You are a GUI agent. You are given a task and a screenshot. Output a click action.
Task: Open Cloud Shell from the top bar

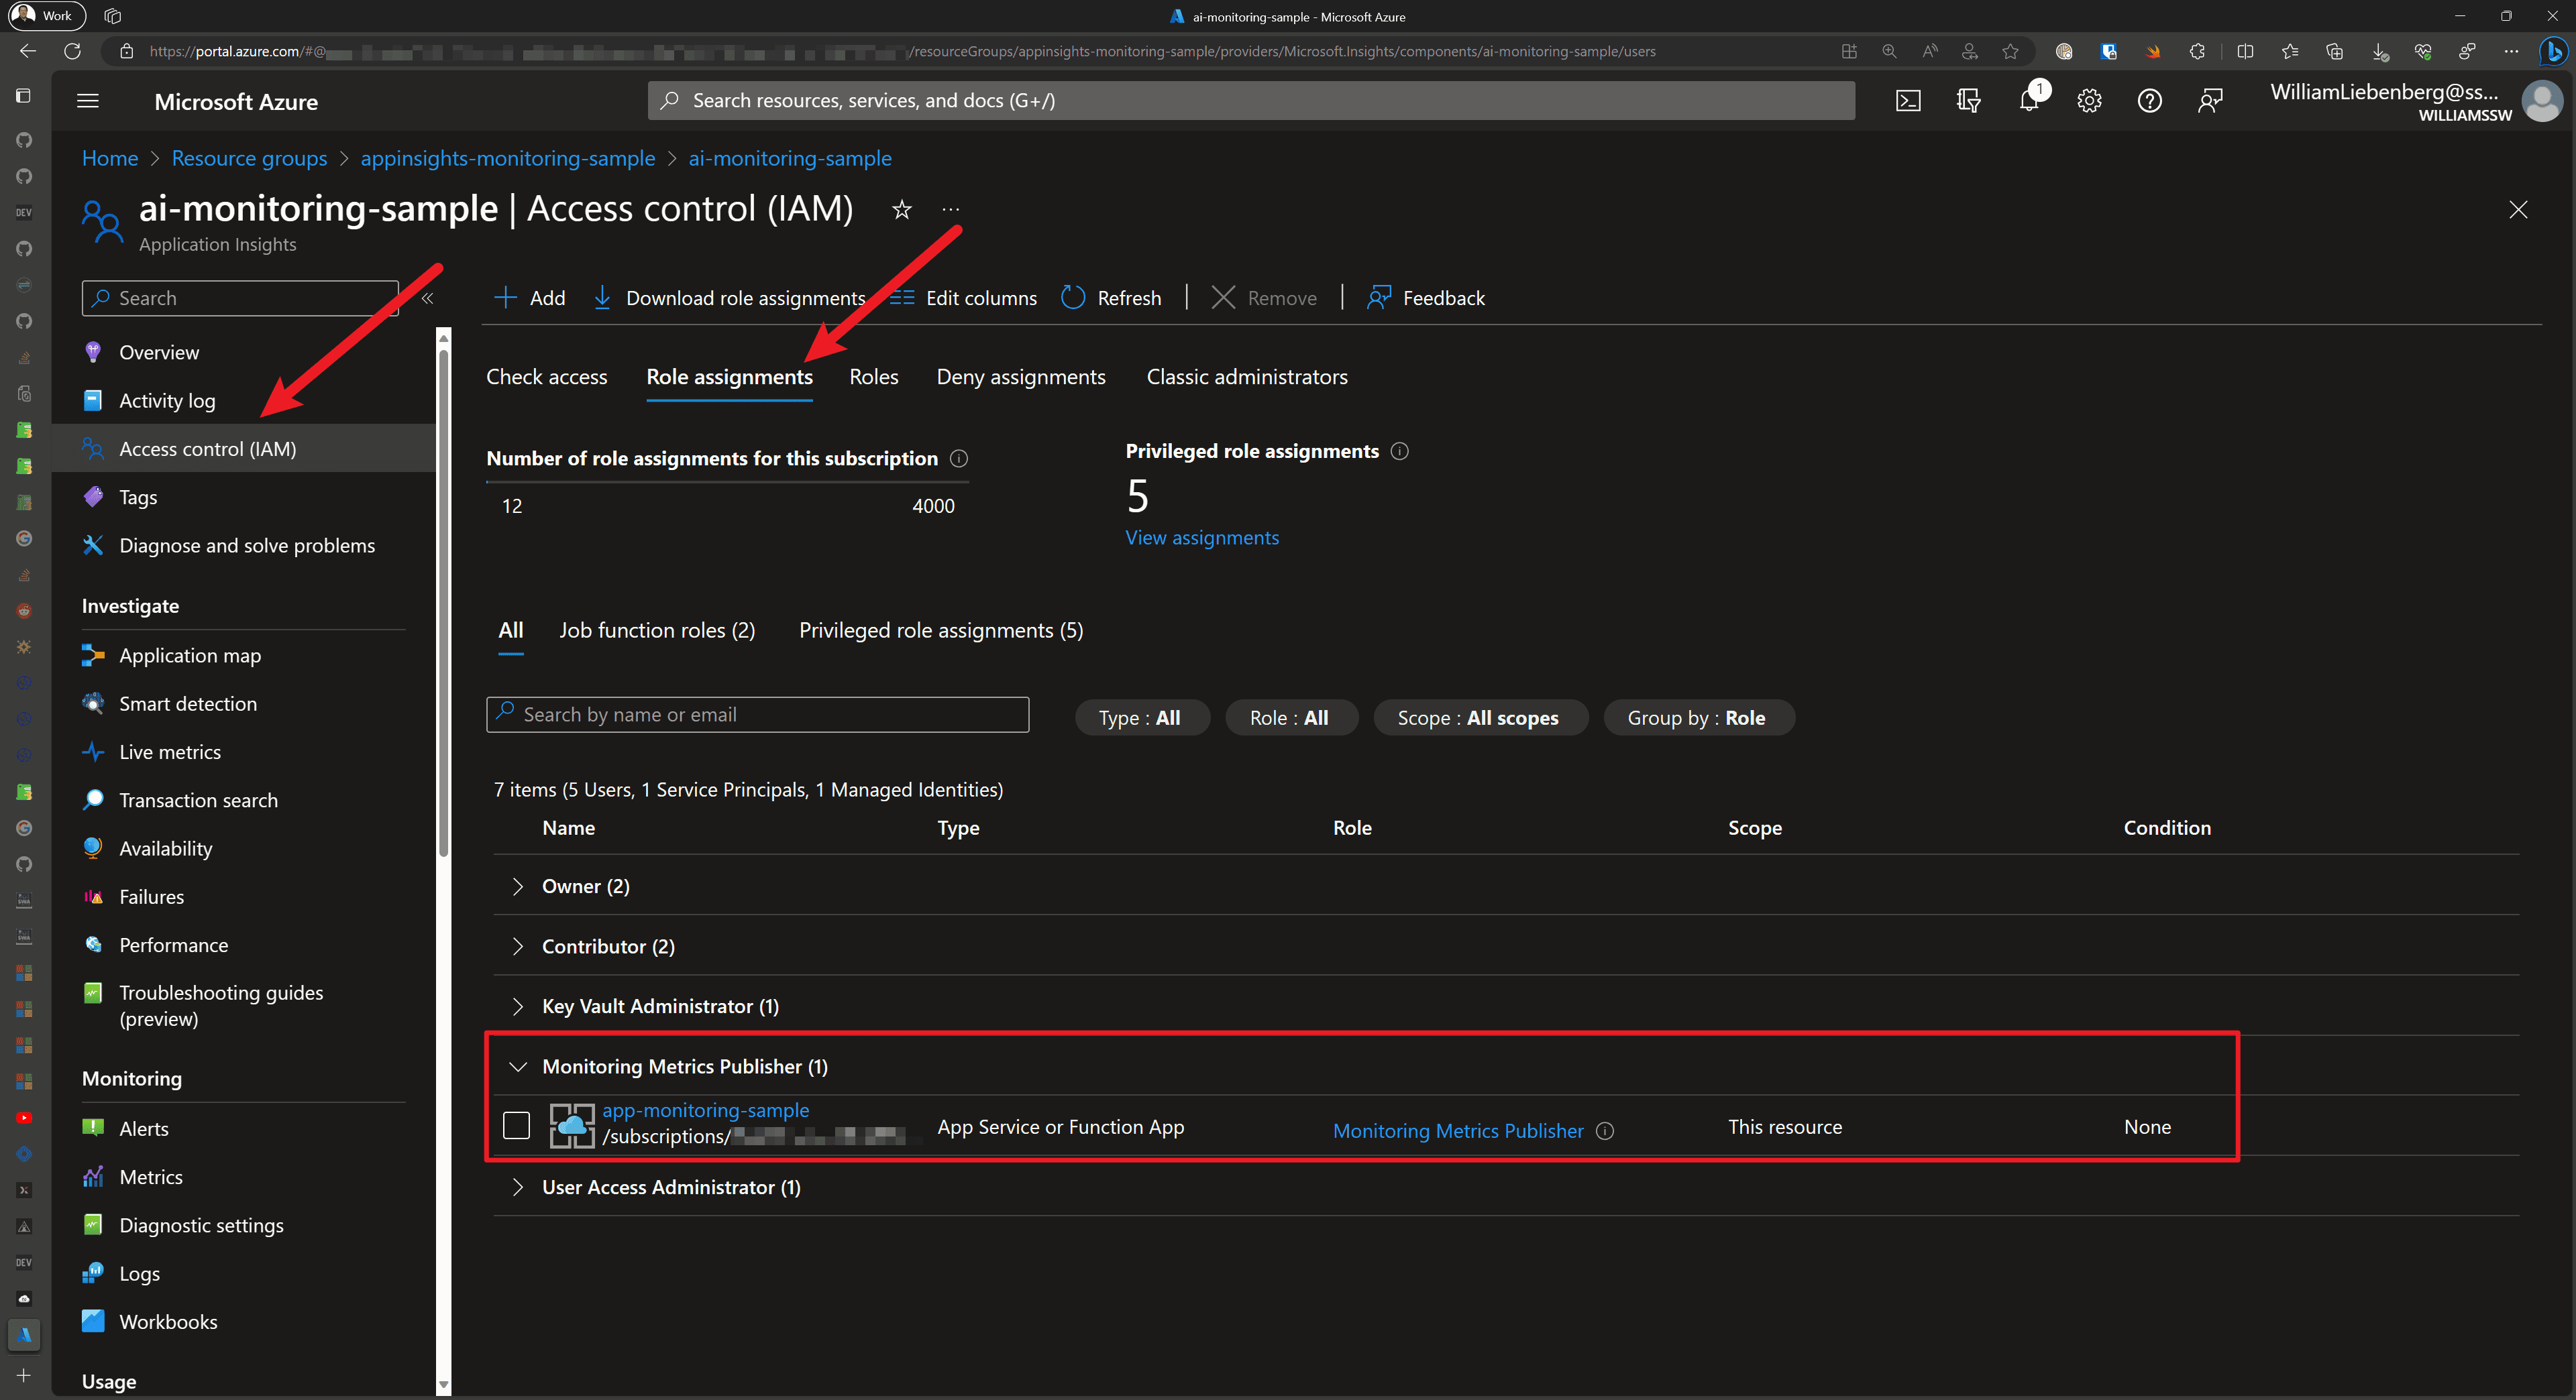(x=1907, y=101)
